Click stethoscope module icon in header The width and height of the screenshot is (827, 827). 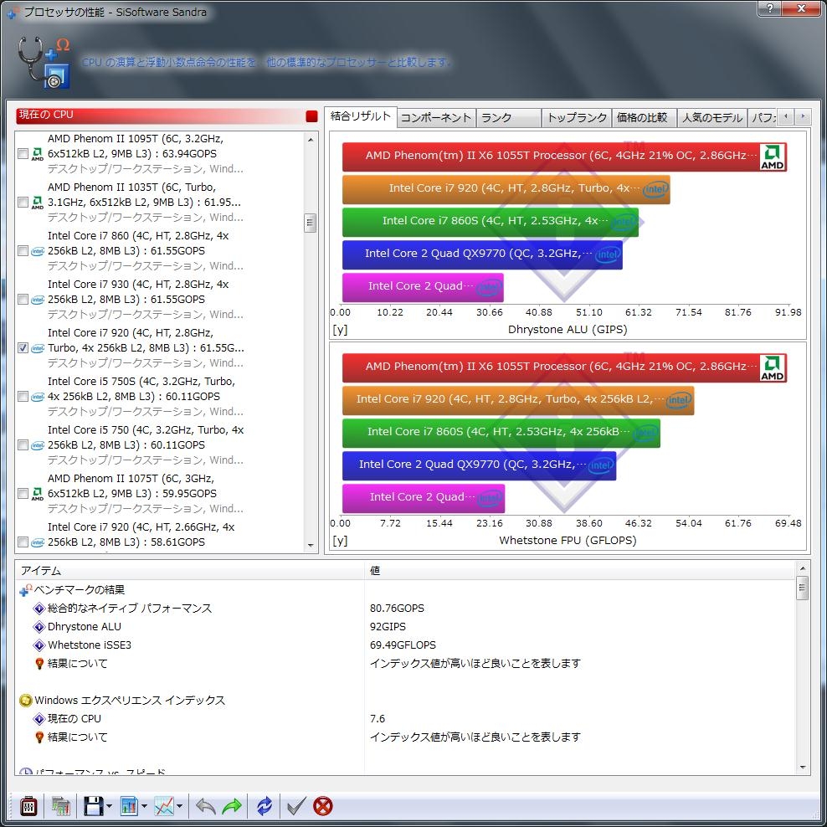tap(44, 62)
